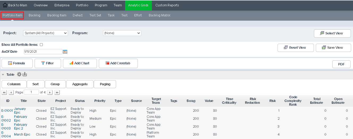
Task: Open the Portfolio menu
Action: click(82, 5)
